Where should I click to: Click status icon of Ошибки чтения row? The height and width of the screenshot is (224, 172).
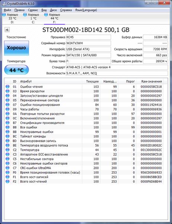click(7, 87)
